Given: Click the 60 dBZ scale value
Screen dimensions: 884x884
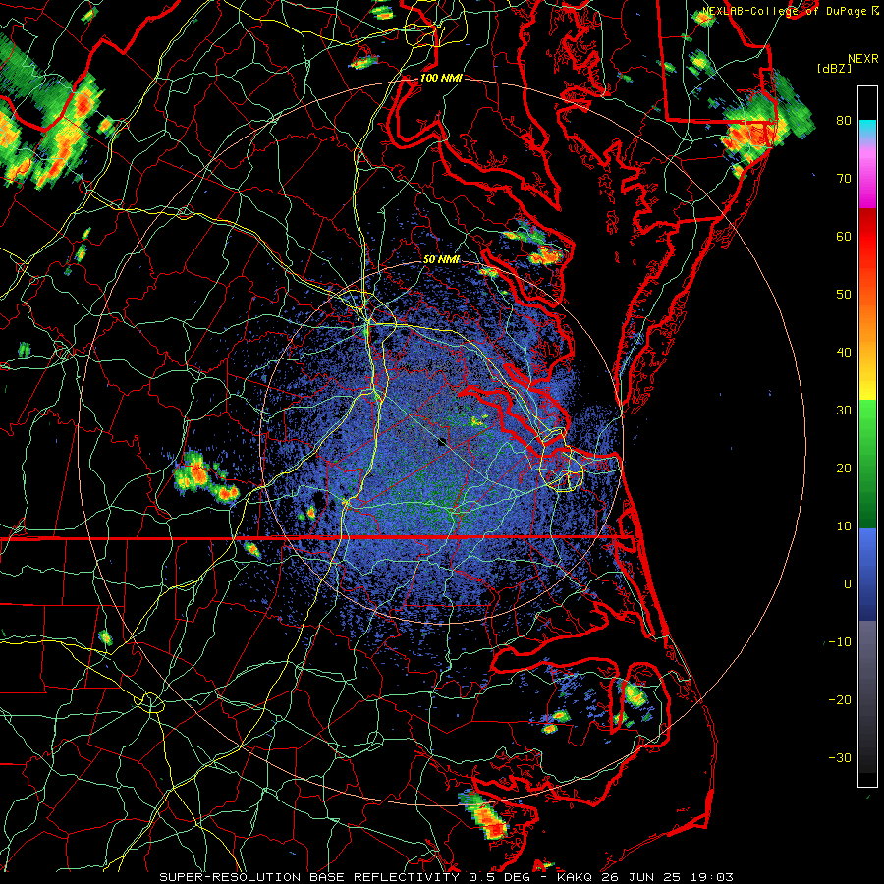Looking at the screenshot, I should pos(844,237).
